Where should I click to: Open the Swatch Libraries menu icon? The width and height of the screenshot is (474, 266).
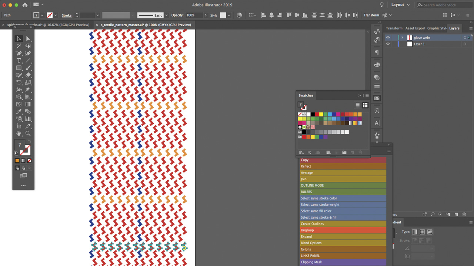click(301, 153)
